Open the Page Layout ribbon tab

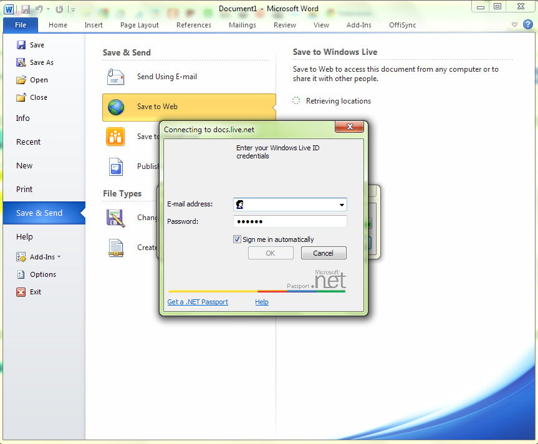pos(140,25)
